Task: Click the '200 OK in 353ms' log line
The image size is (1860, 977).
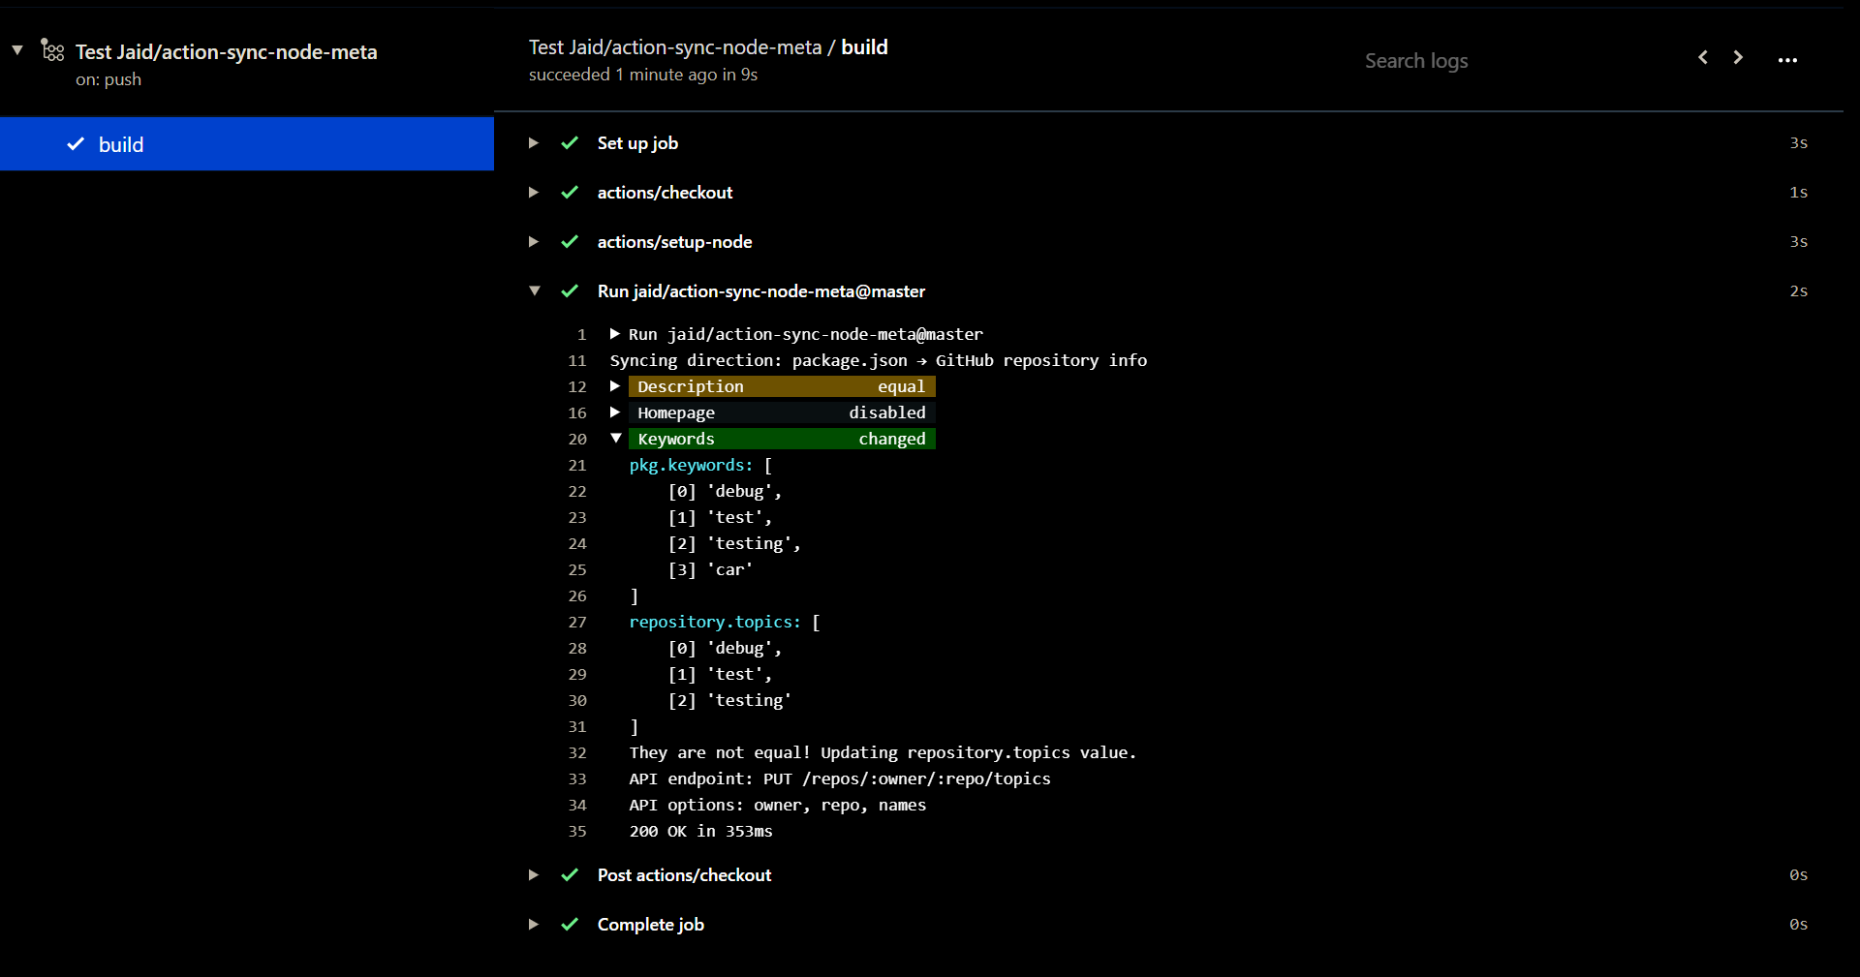Action: point(701,832)
